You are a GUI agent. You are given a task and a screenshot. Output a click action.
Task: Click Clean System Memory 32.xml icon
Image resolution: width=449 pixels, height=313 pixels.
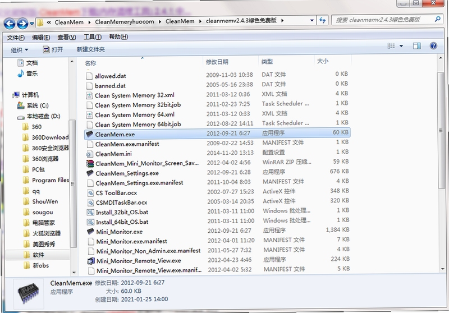point(90,95)
